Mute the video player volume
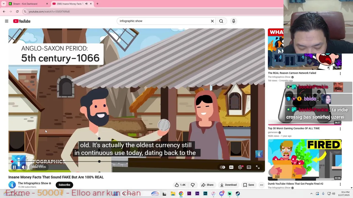353x198 pixels. coord(24,167)
